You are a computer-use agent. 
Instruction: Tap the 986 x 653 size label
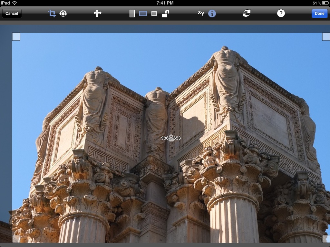(171, 138)
